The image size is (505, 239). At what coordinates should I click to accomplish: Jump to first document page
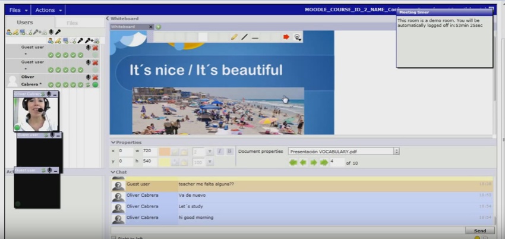point(292,162)
